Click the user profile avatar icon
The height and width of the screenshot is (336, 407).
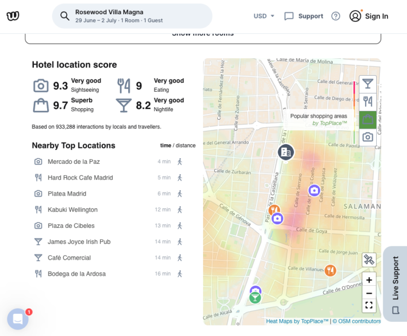pos(356,16)
